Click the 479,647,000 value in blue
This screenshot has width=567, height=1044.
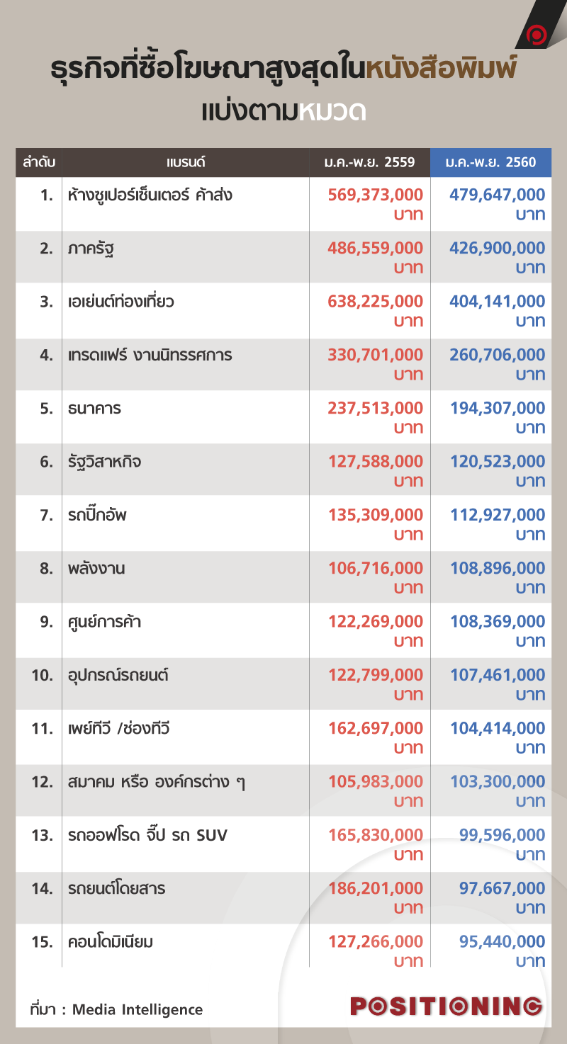tap(498, 195)
